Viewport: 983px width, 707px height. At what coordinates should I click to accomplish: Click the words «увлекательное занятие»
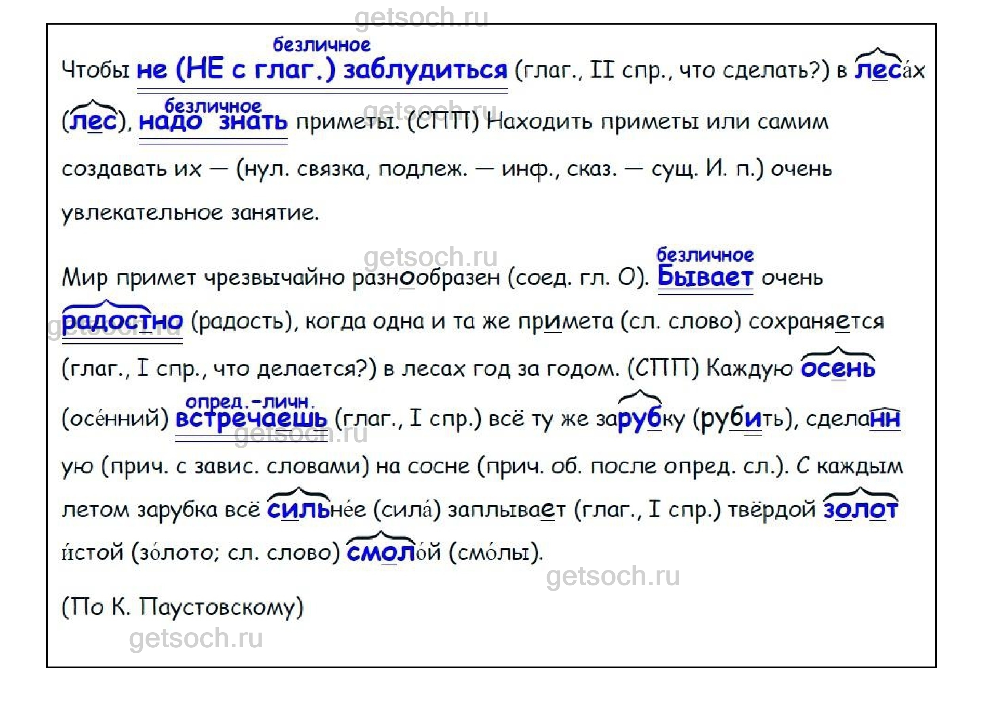coord(190,213)
